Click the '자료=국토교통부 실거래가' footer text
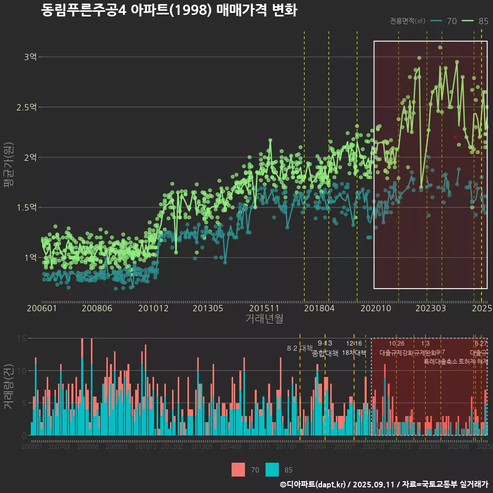Viewport: 493px width, 493px height. (445, 484)
